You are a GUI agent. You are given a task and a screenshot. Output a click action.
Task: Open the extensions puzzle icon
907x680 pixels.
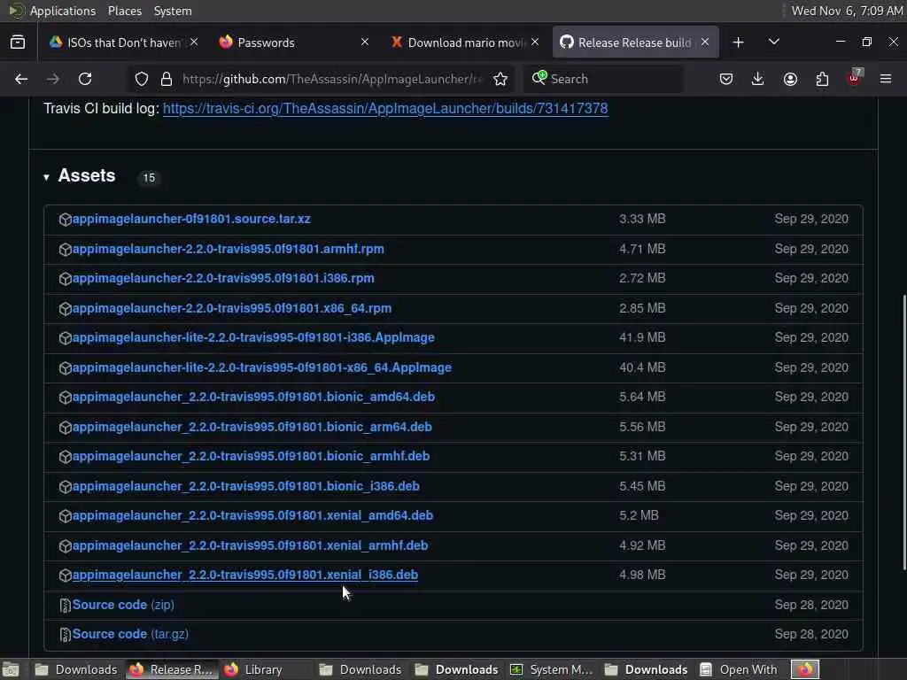(x=822, y=79)
